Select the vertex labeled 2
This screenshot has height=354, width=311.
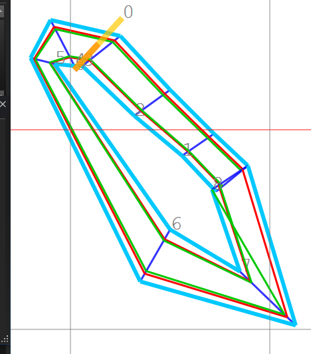[140, 110]
